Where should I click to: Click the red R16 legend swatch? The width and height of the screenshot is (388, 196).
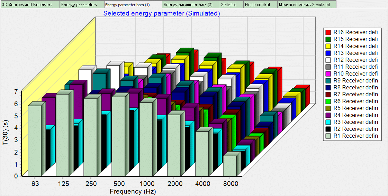tap(328, 32)
